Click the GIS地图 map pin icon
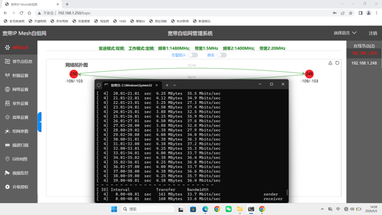The width and height of the screenshot is (382, 215). pos(7,159)
